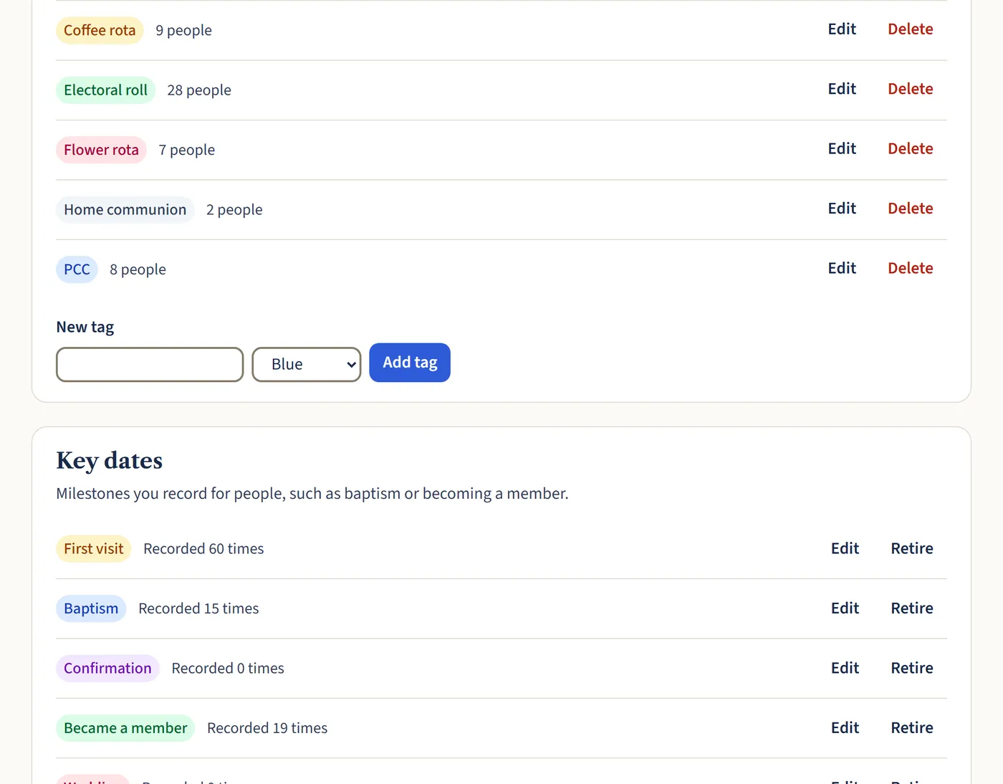1003x784 pixels.
Task: Edit the First visit key date
Action: point(845,549)
